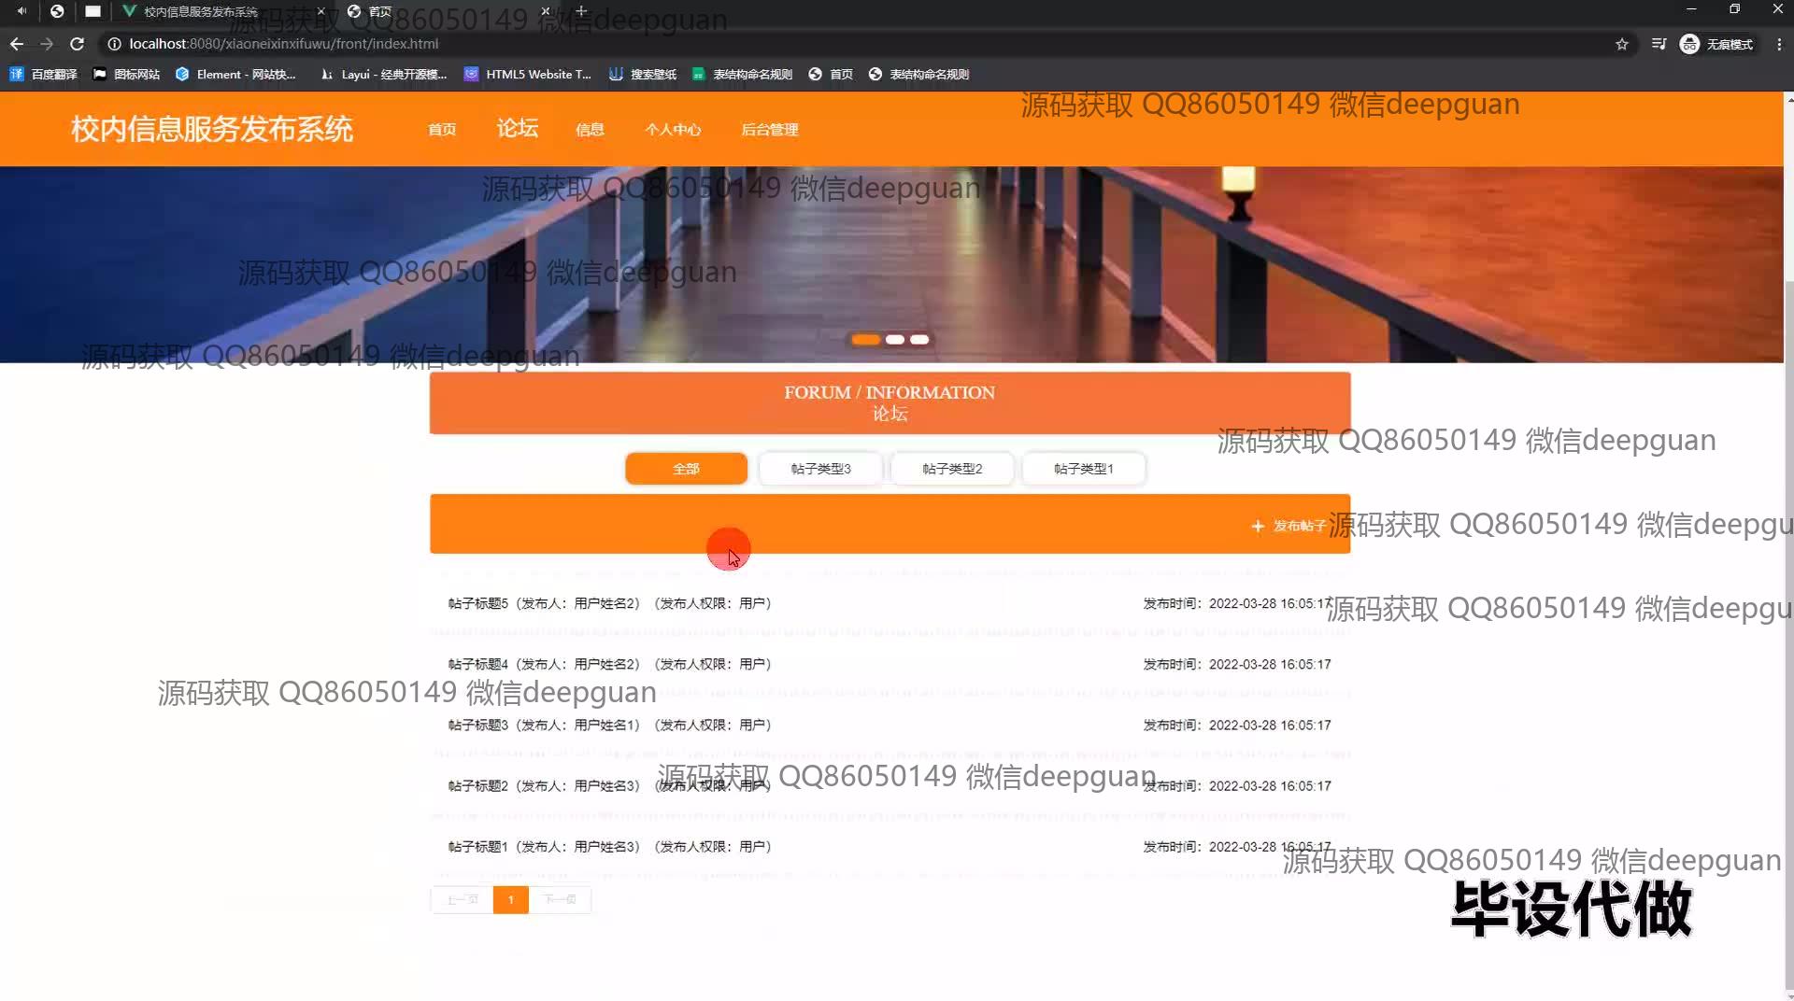Open the 后台管理 navigation item

click(x=769, y=130)
